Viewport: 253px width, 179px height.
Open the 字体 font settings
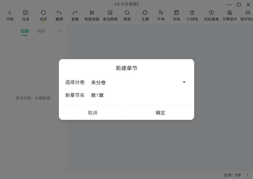point(161,16)
